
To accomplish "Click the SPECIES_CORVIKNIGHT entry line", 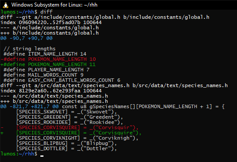I will coord(77,138).
